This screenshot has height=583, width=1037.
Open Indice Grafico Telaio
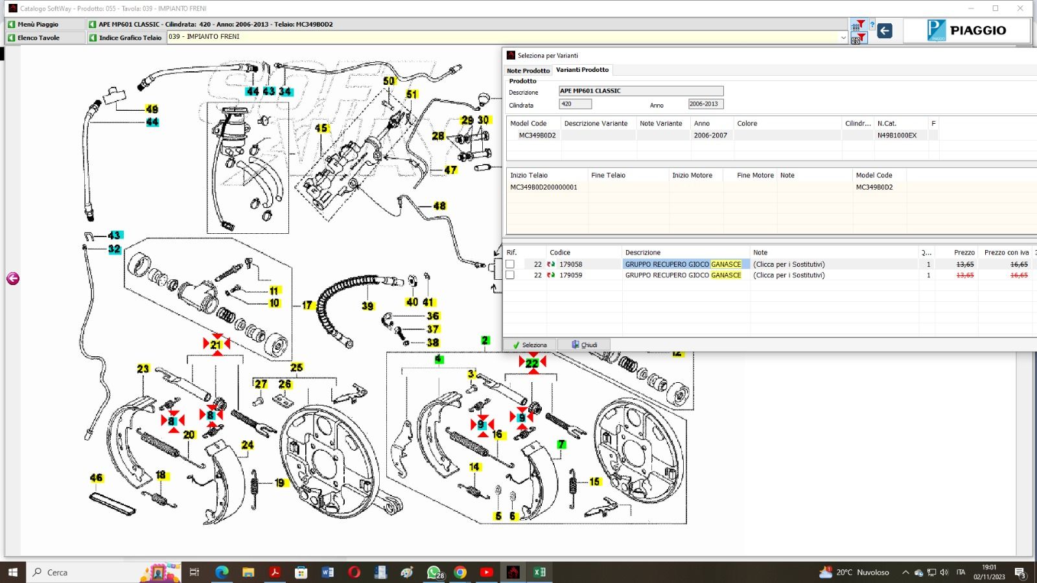tap(126, 38)
